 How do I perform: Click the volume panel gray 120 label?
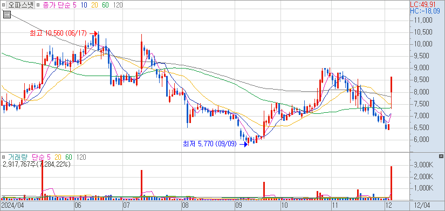(x=81, y=157)
